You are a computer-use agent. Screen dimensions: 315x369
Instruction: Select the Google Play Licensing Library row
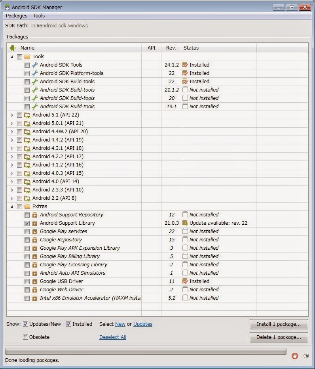click(157, 265)
